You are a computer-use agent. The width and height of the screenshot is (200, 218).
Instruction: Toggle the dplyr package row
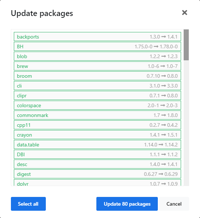97,183
